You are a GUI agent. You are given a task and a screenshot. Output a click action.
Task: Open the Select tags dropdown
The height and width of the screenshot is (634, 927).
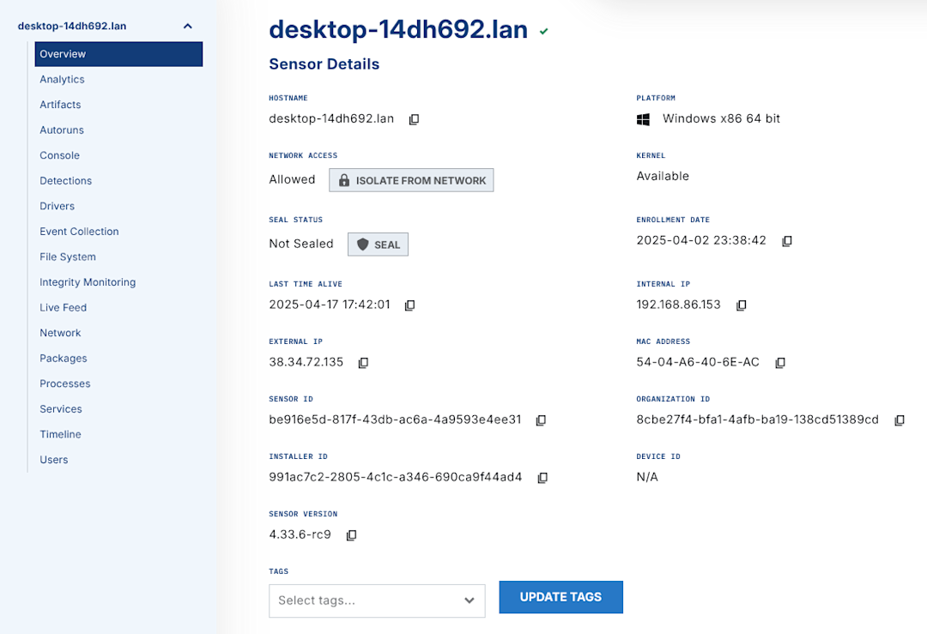(469, 601)
